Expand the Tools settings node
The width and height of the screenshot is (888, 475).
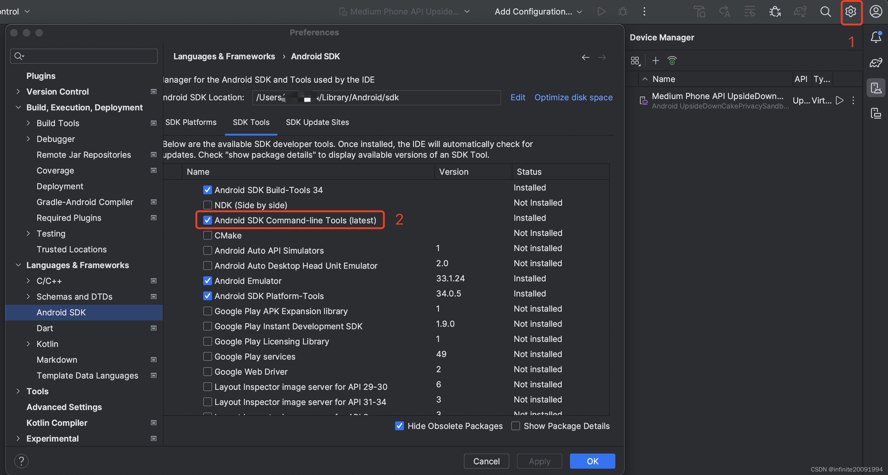(x=18, y=391)
